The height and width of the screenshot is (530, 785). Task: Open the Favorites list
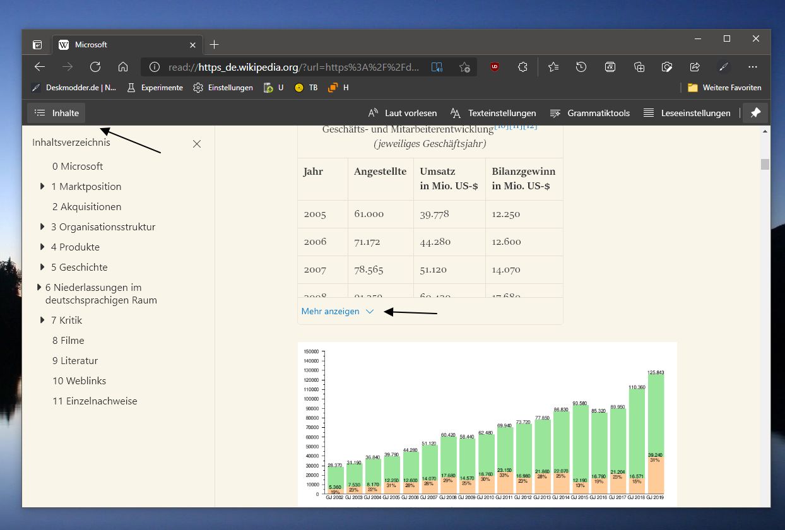[553, 67]
